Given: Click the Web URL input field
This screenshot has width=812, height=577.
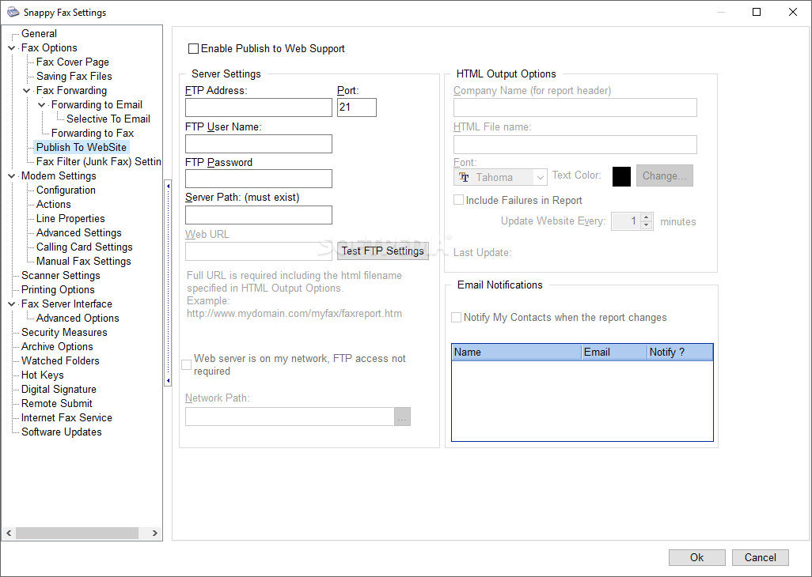Looking at the screenshot, I should click(x=259, y=251).
